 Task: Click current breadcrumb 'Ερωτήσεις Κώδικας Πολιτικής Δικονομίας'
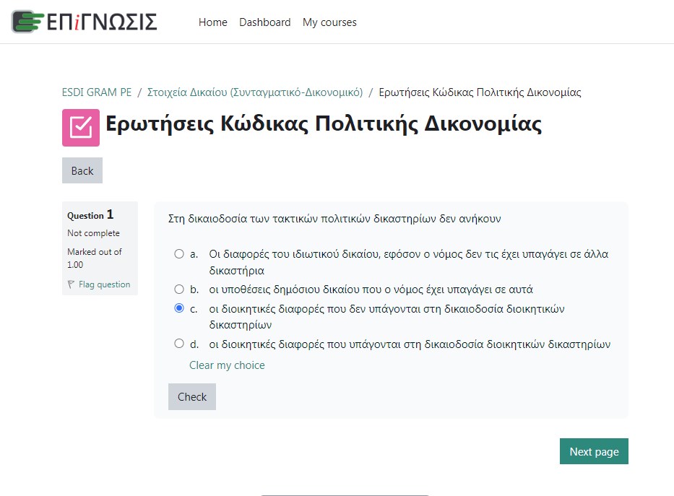[480, 92]
